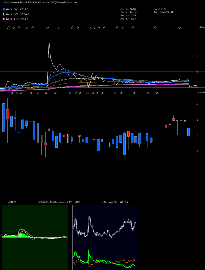The image size is (205, 270).
Task: Click the 'MACD:' panel label
Action: coord(12,202)
